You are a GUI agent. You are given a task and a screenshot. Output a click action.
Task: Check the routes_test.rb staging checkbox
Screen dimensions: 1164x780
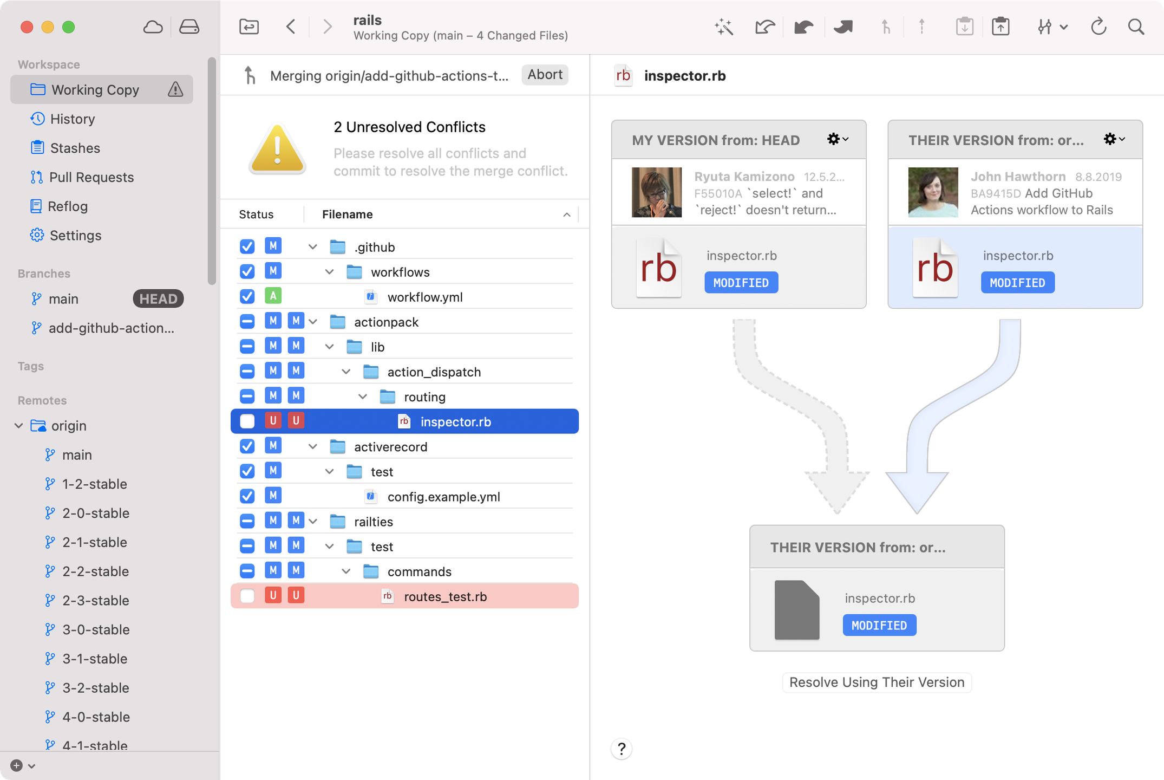point(247,596)
